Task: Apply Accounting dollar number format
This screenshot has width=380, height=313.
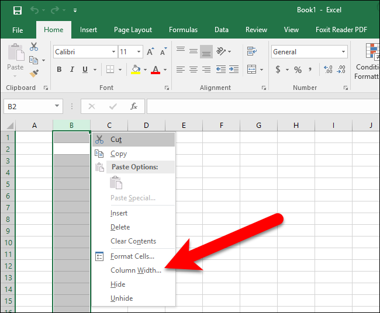Action: 278,69
